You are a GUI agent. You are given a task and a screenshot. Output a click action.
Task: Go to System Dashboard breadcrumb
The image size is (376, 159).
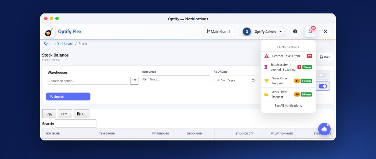(x=59, y=44)
